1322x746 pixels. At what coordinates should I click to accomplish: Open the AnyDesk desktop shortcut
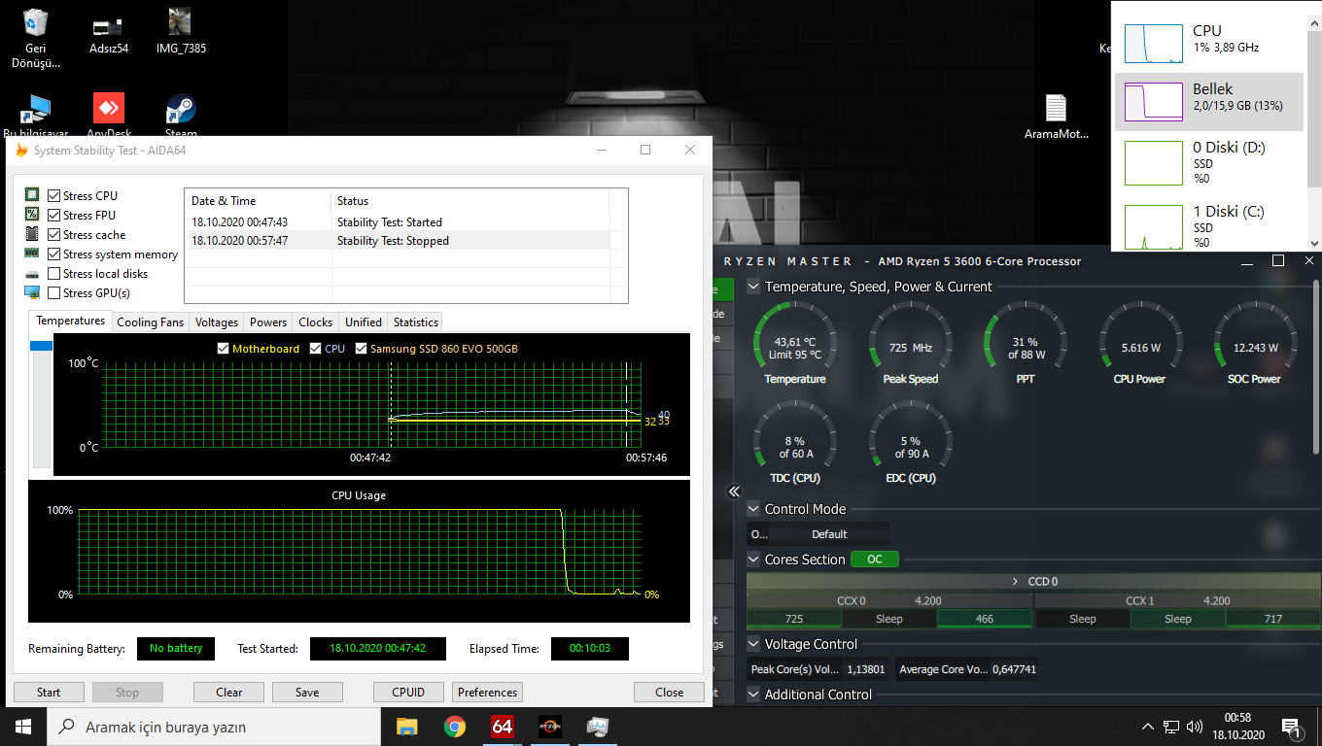108,115
